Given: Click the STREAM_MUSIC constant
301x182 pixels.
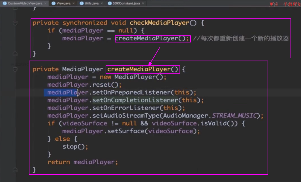Looking at the screenshot, I should pyautogui.click(x=234, y=116).
